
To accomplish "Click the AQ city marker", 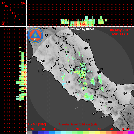I will 85,72.
